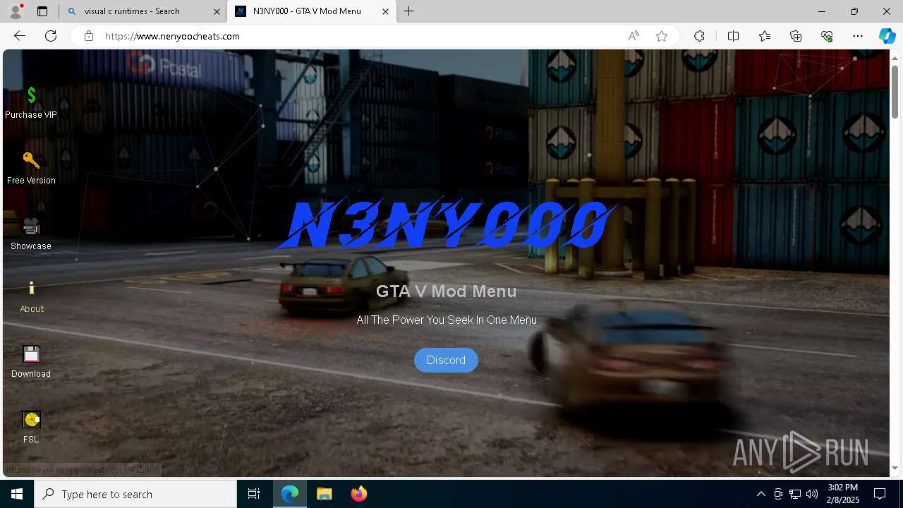
Task: Open a new browser tab
Action: point(409,11)
